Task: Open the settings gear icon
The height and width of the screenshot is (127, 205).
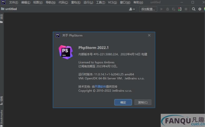Action: coord(200,9)
